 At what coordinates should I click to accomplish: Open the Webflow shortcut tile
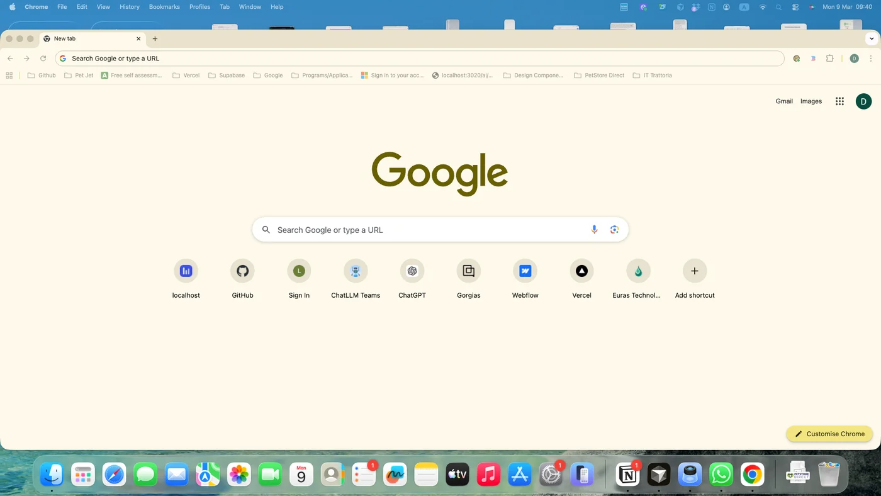[x=525, y=279]
